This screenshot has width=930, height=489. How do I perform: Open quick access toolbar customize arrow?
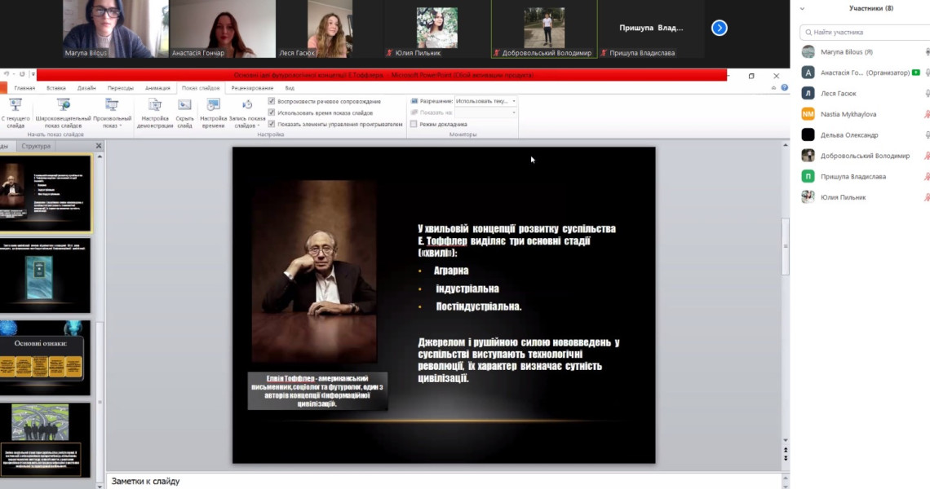[x=33, y=75]
